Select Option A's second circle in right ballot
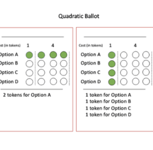 124,55
